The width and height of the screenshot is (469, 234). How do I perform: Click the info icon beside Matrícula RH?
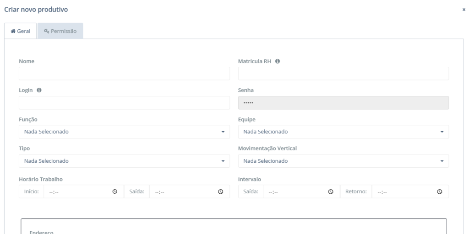coord(278,61)
